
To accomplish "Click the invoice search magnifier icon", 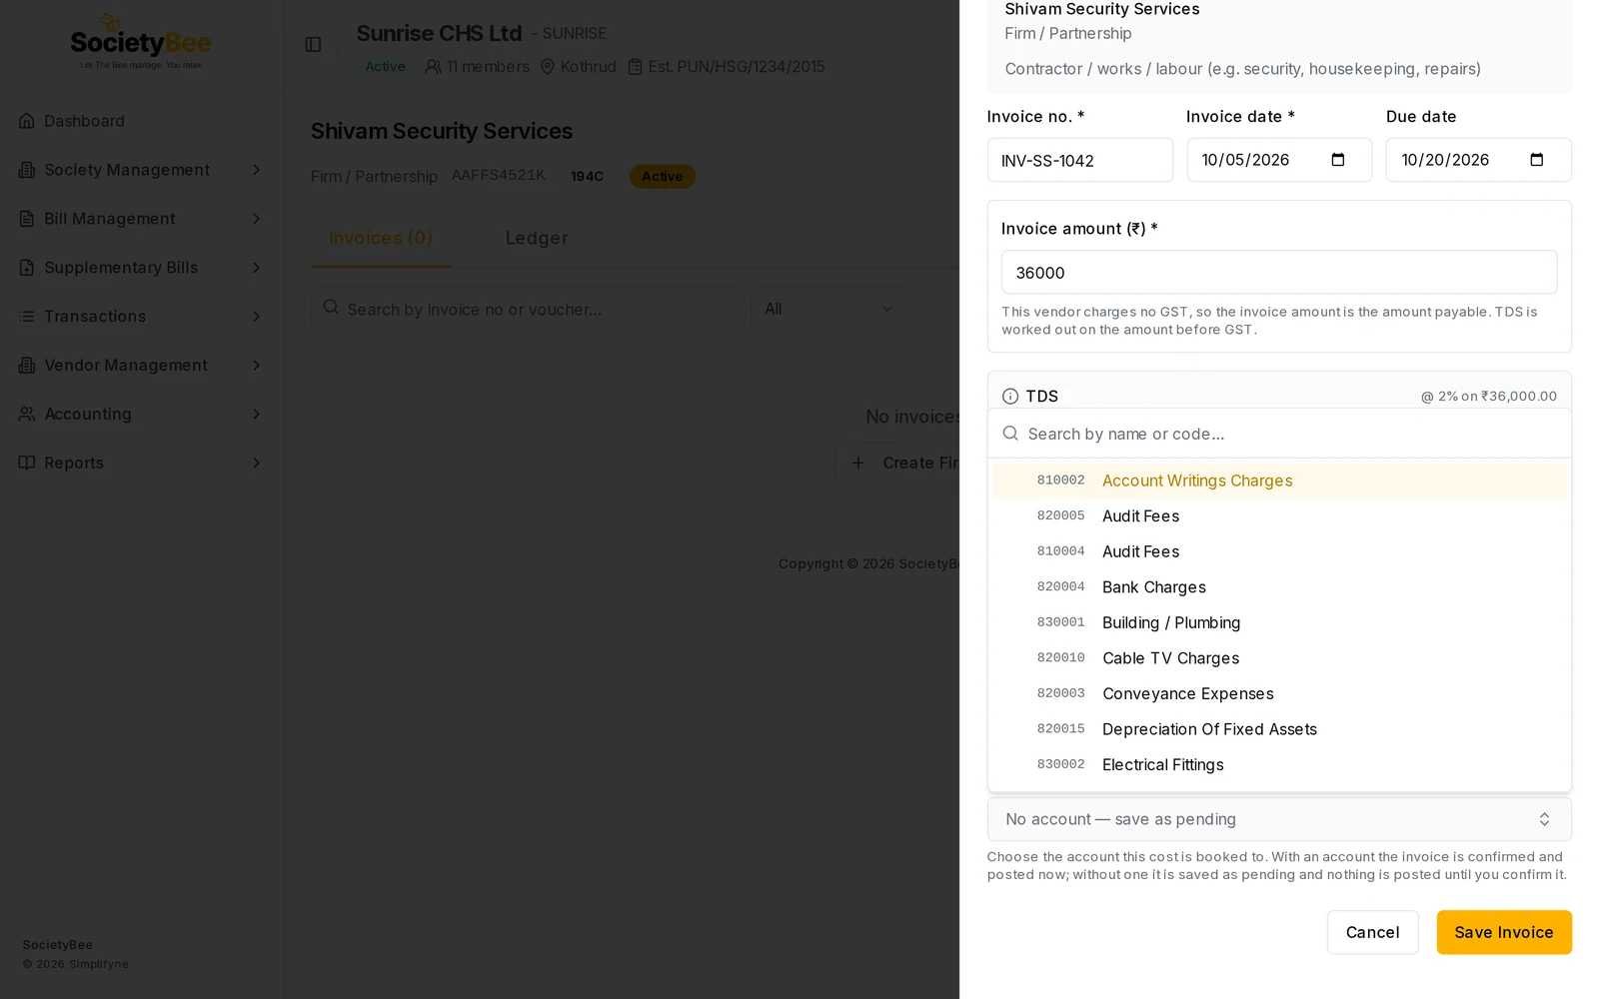I will coord(331,308).
